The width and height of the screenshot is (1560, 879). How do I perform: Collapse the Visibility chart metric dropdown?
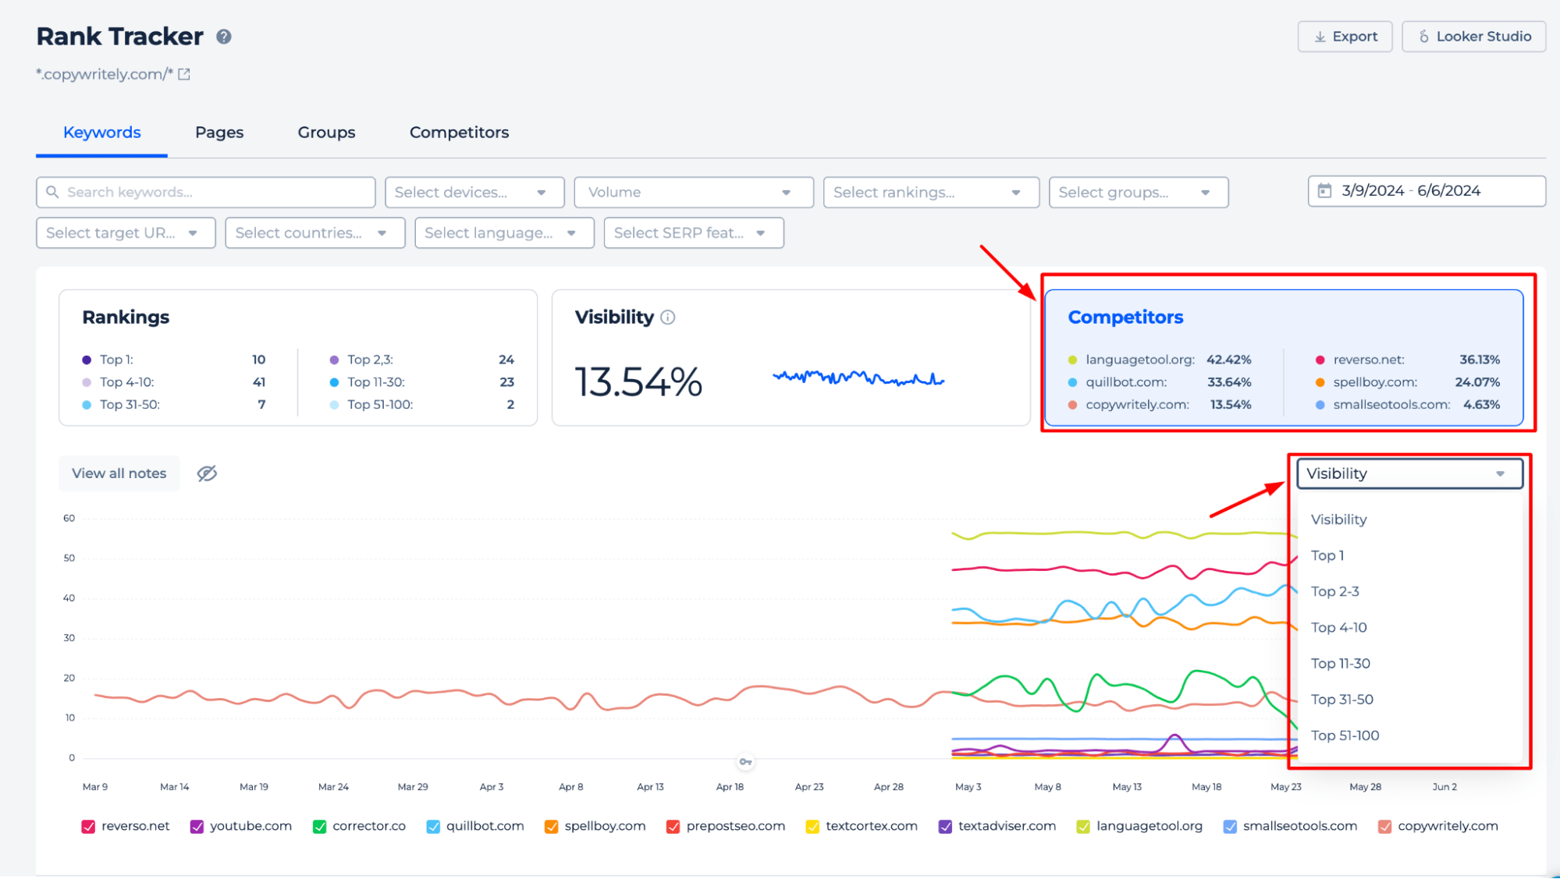click(1409, 473)
